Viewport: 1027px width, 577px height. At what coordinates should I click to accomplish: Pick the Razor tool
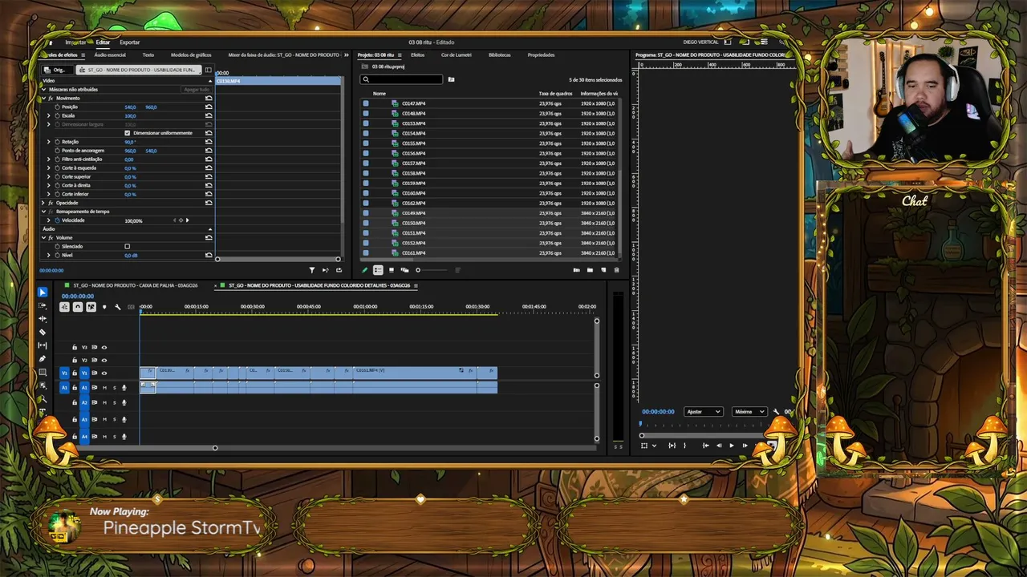tap(43, 332)
